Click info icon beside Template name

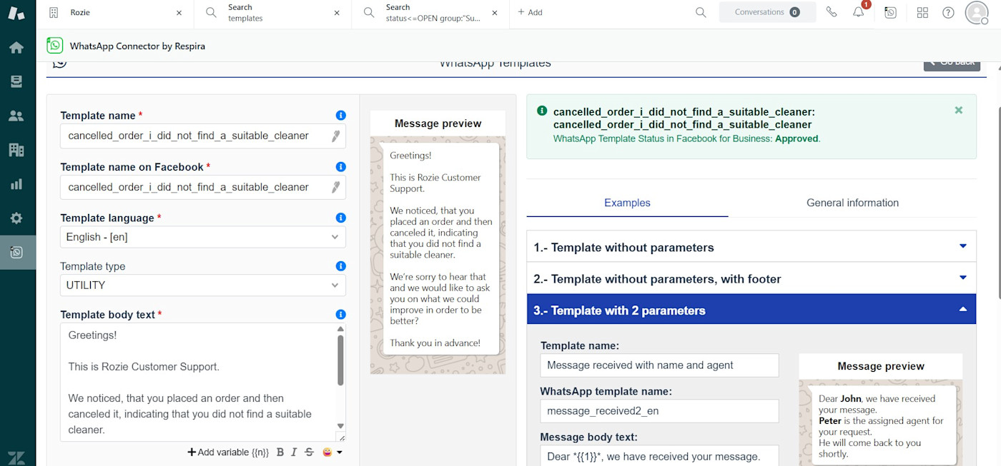click(340, 115)
